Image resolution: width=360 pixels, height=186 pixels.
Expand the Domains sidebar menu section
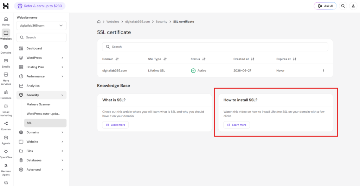pos(41,132)
